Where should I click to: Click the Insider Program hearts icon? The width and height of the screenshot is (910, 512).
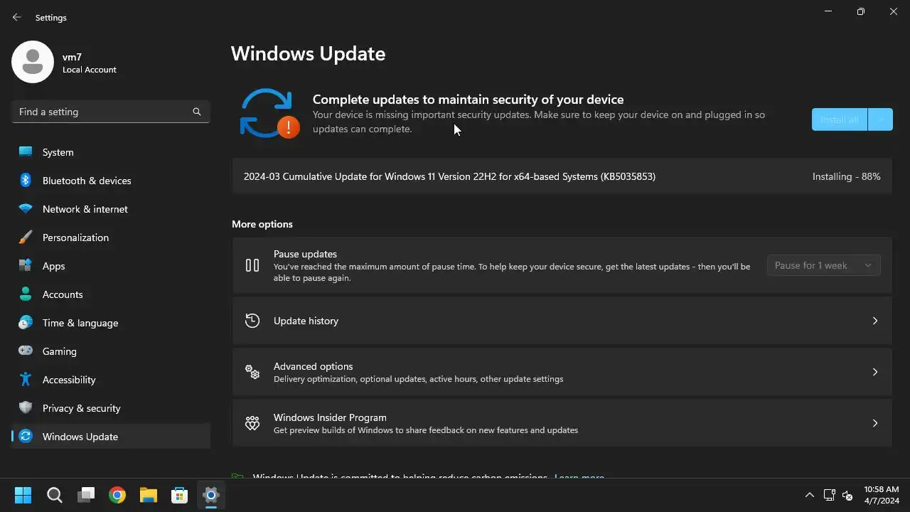[x=252, y=423]
